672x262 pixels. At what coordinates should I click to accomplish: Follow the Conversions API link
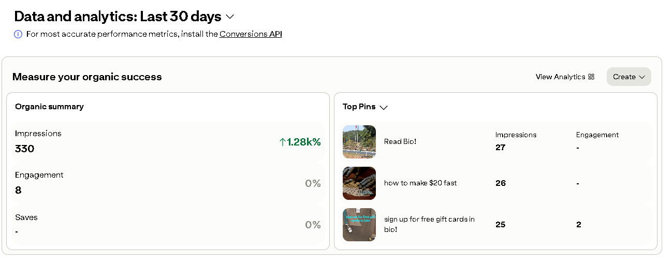tap(251, 34)
